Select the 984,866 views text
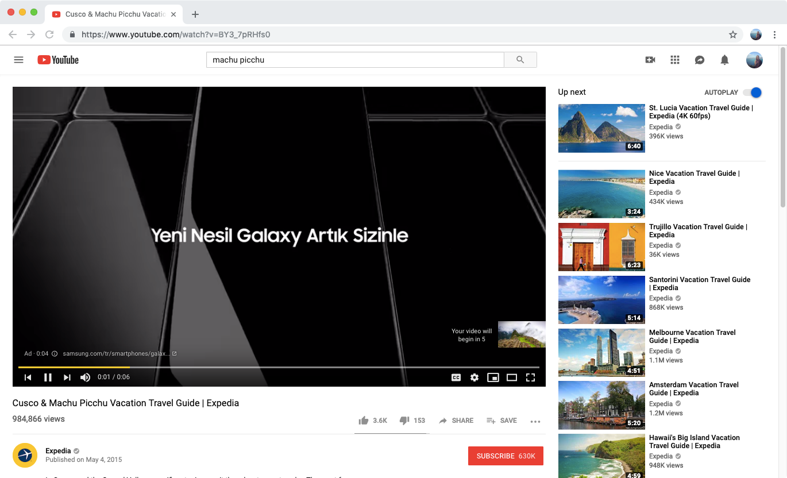Image resolution: width=787 pixels, height=478 pixels. [38, 419]
